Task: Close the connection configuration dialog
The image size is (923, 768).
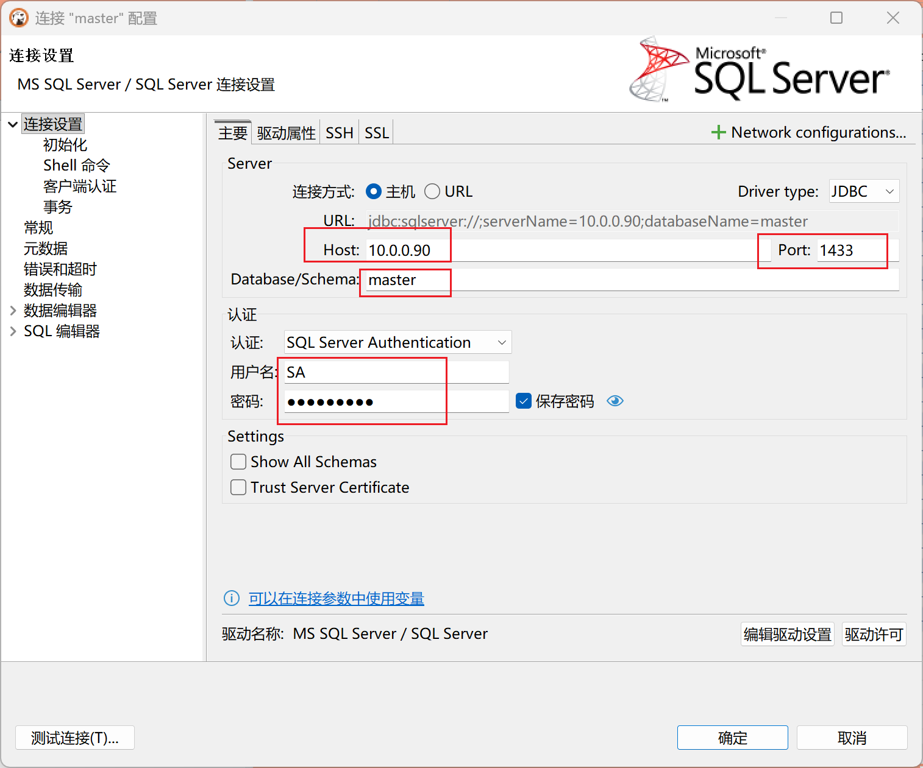Action: tap(893, 18)
